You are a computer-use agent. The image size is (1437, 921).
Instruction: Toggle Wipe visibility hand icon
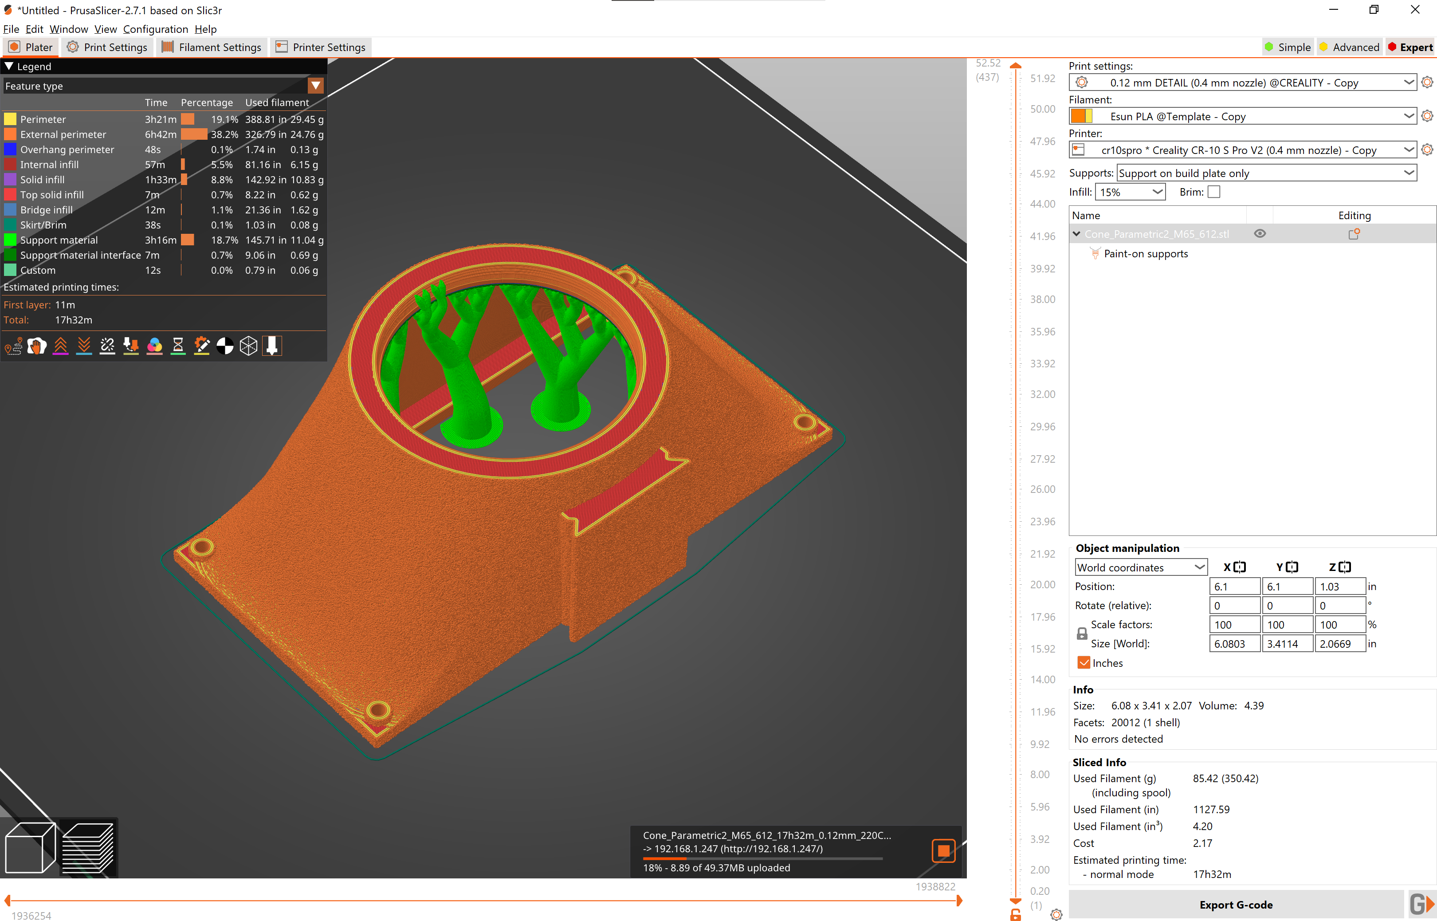click(x=36, y=346)
